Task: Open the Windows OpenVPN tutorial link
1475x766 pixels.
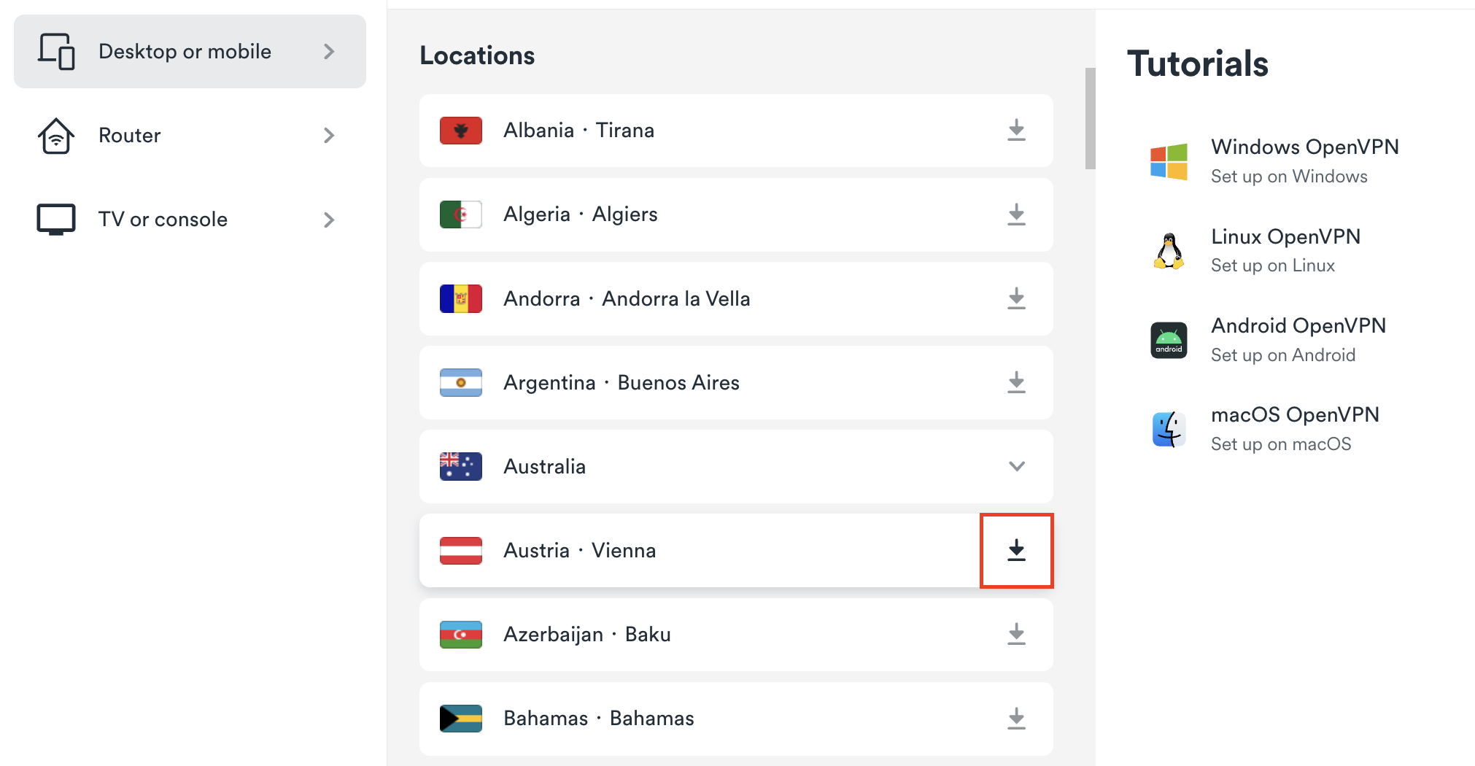Action: [1304, 147]
